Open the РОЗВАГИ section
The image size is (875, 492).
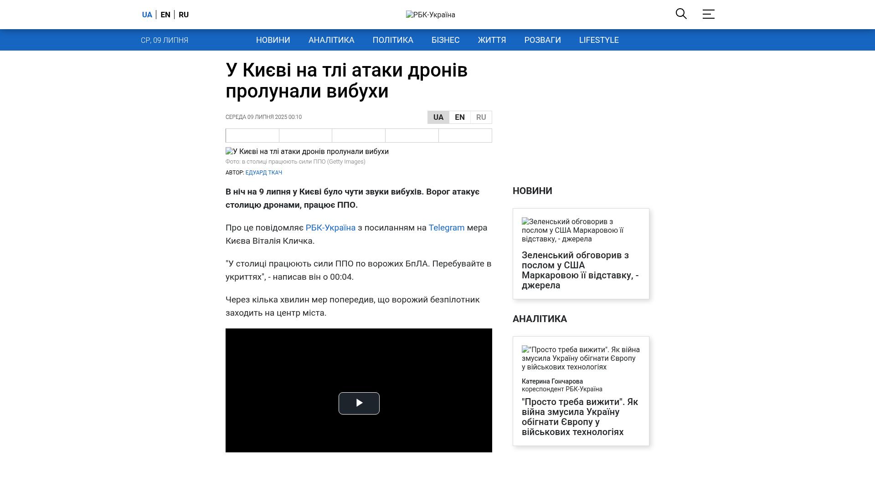pyautogui.click(x=542, y=40)
